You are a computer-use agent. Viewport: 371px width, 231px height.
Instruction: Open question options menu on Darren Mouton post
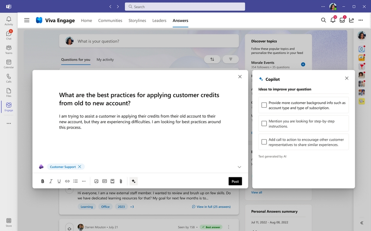point(228,227)
